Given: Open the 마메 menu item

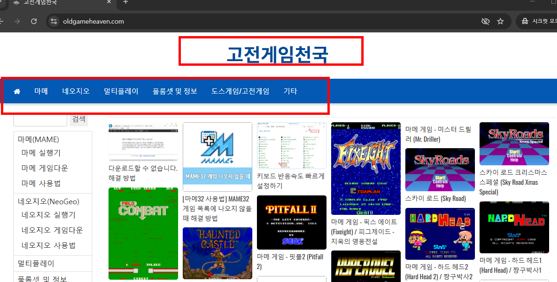Looking at the screenshot, I should (x=41, y=91).
